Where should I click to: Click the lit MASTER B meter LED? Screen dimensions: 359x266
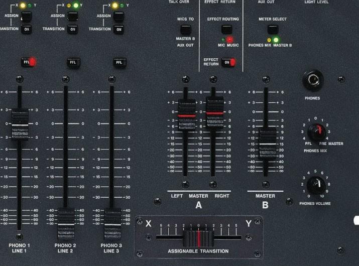pos(276,40)
